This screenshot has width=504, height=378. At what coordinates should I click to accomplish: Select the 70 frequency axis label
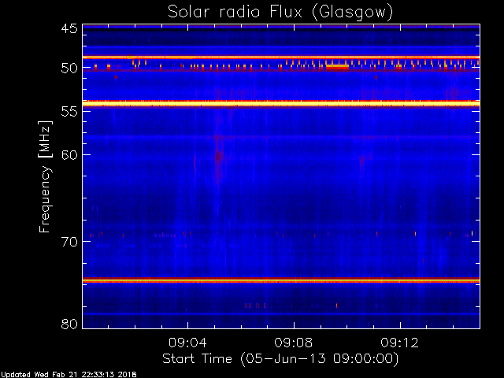click(69, 242)
